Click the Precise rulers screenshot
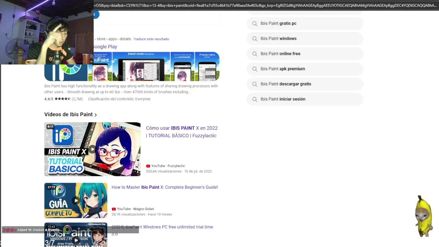The image size is (439, 247). (x=207, y=67)
